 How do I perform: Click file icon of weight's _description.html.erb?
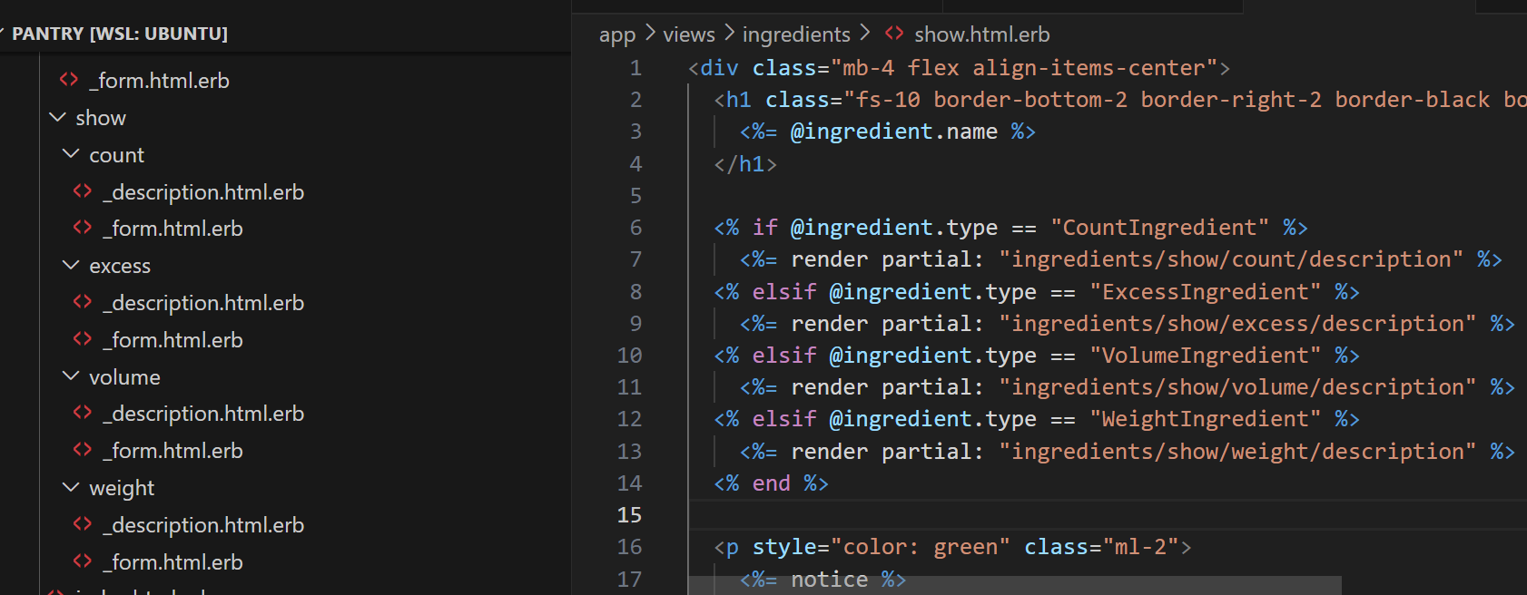(x=83, y=524)
